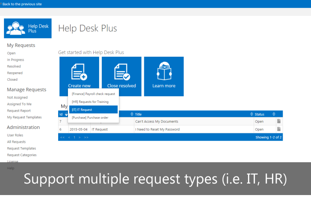Open request I Need to Reset My Password

click(157, 129)
